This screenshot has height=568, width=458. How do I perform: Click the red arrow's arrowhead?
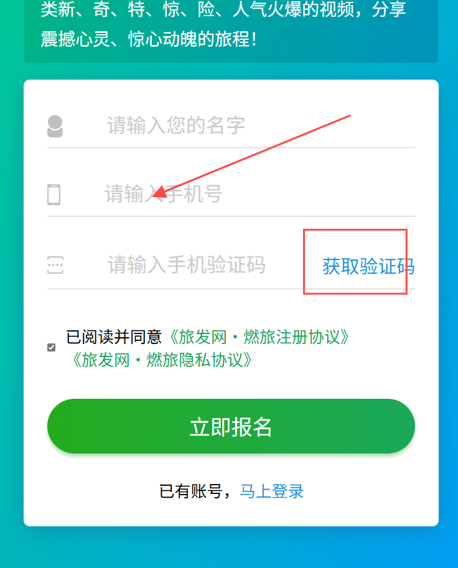160,191
